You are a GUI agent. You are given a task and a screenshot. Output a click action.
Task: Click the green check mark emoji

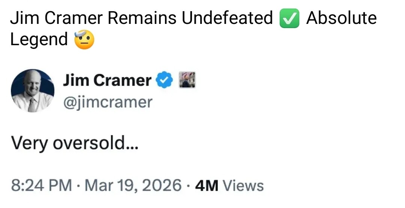(289, 19)
